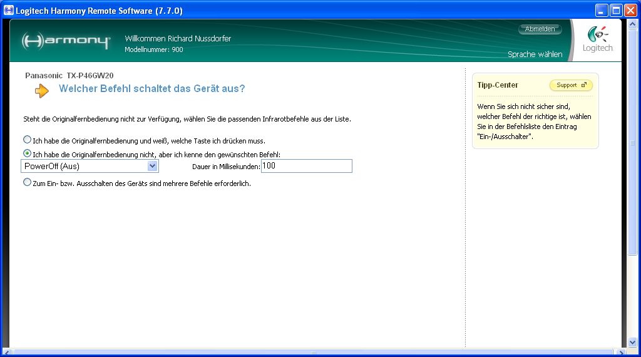641x357 pixels.
Task: Select 'Originalfernbedienung nicht, aber ich kenne' radio option
Action: (27, 153)
